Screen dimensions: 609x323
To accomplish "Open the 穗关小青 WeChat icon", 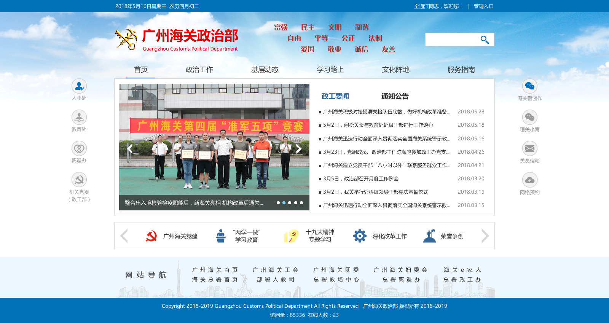I will pos(529,118).
